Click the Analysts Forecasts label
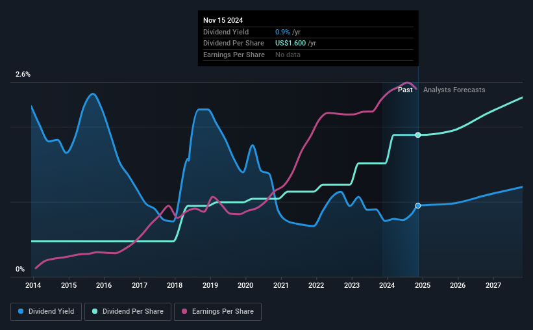Screen dimensions: 533x330 coord(454,90)
